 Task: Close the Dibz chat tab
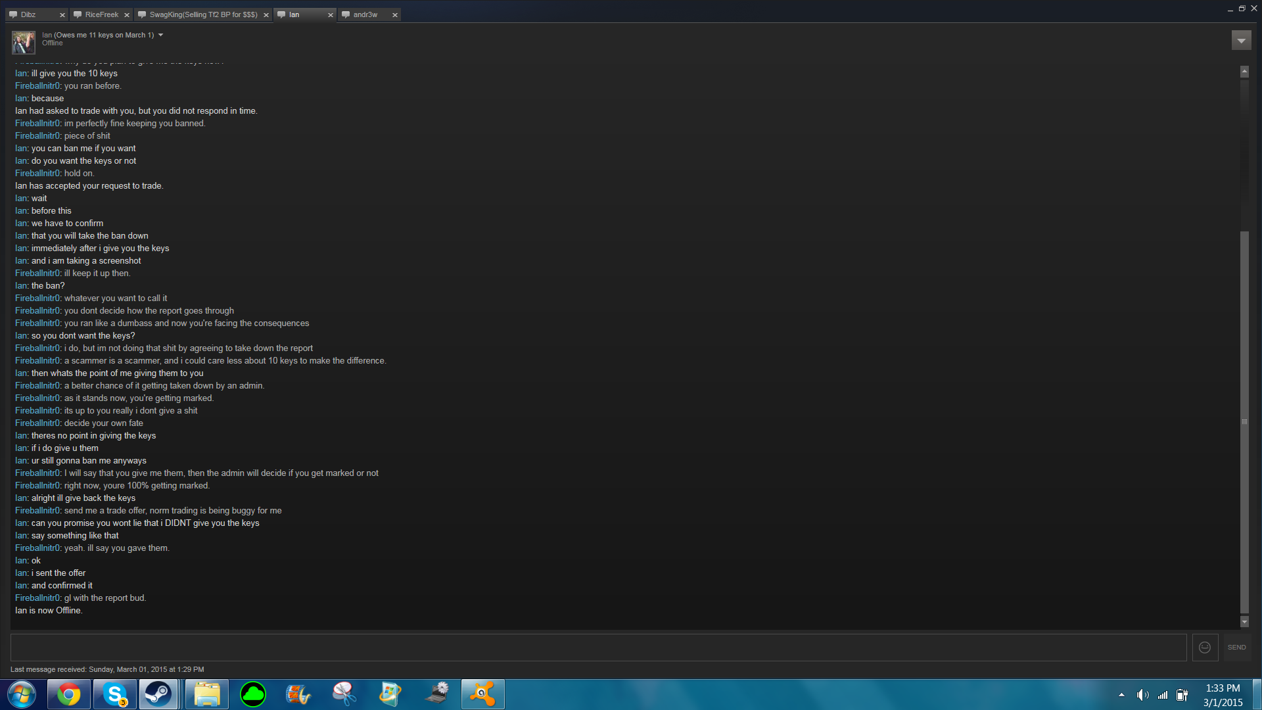tap(62, 15)
